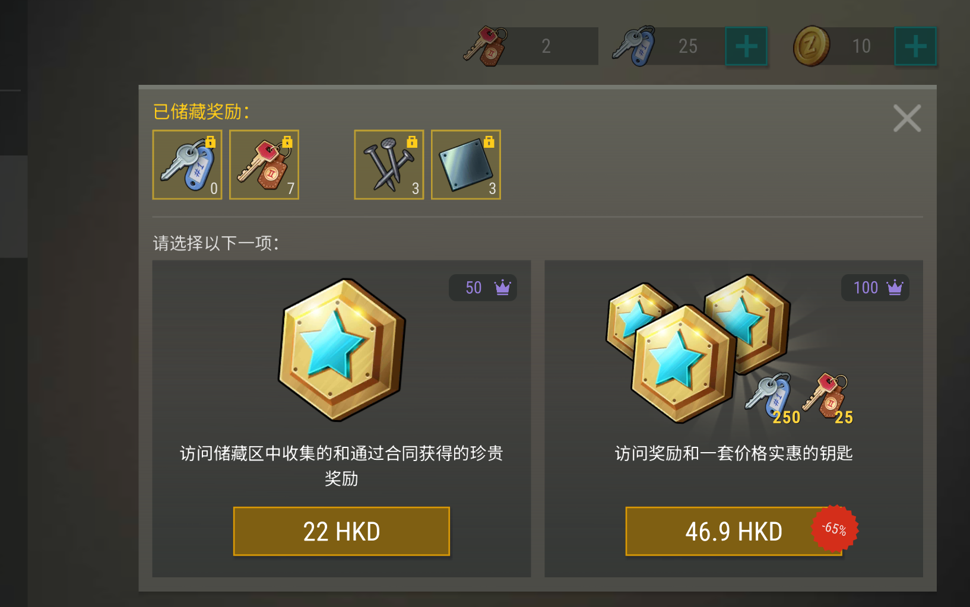Buy the 46.9 HKD offer
The width and height of the screenshot is (970, 607).
[734, 531]
